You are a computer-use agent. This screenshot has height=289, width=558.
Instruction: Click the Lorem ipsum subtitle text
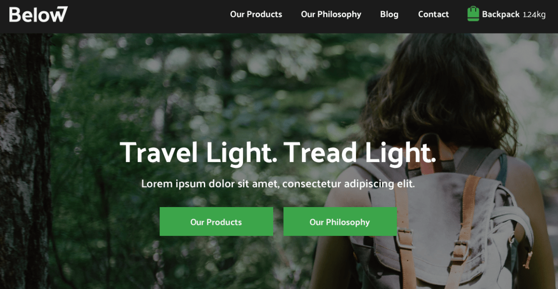click(278, 184)
